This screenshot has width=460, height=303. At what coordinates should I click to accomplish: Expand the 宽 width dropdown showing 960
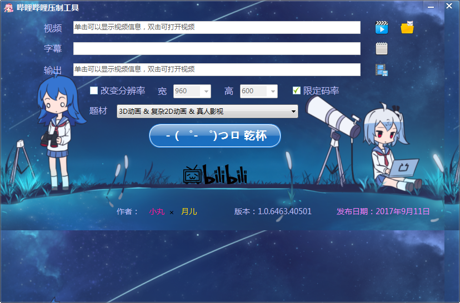click(206, 91)
